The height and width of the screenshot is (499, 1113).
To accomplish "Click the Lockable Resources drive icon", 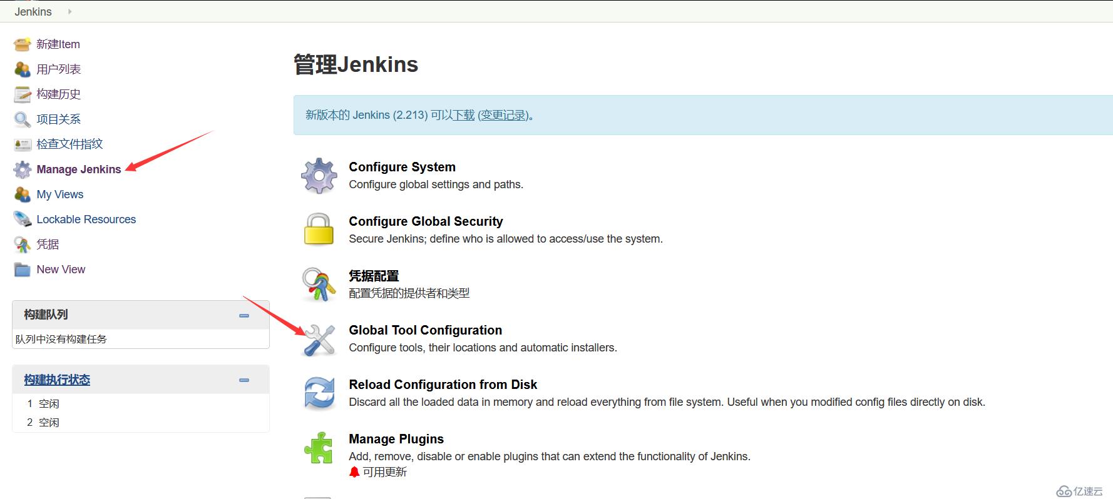I will [x=23, y=219].
